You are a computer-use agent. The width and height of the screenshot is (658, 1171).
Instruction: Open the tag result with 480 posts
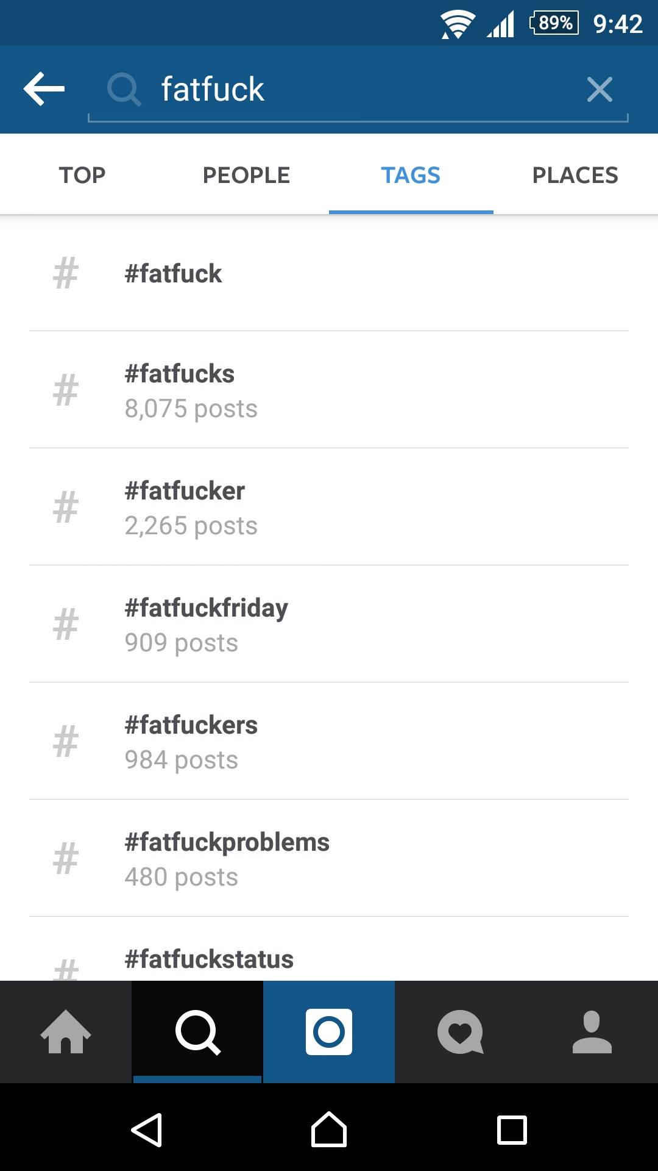point(329,859)
